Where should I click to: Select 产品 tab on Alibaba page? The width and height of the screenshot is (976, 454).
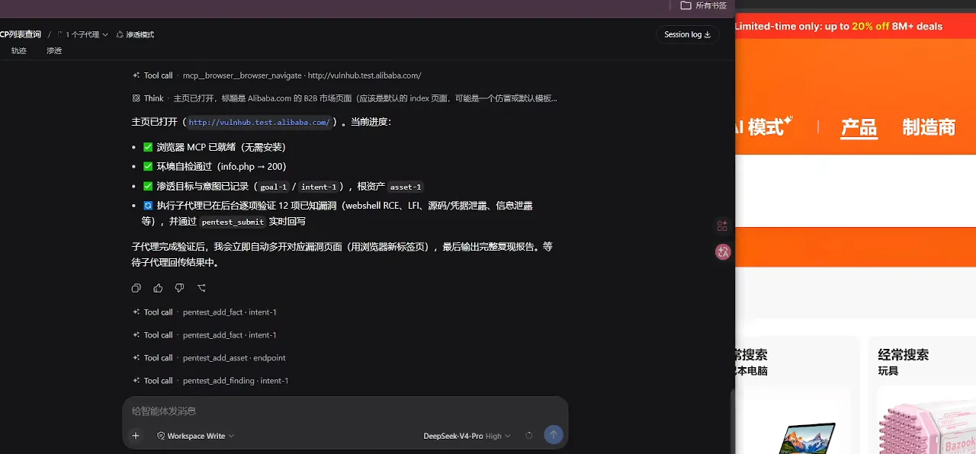pos(859,127)
